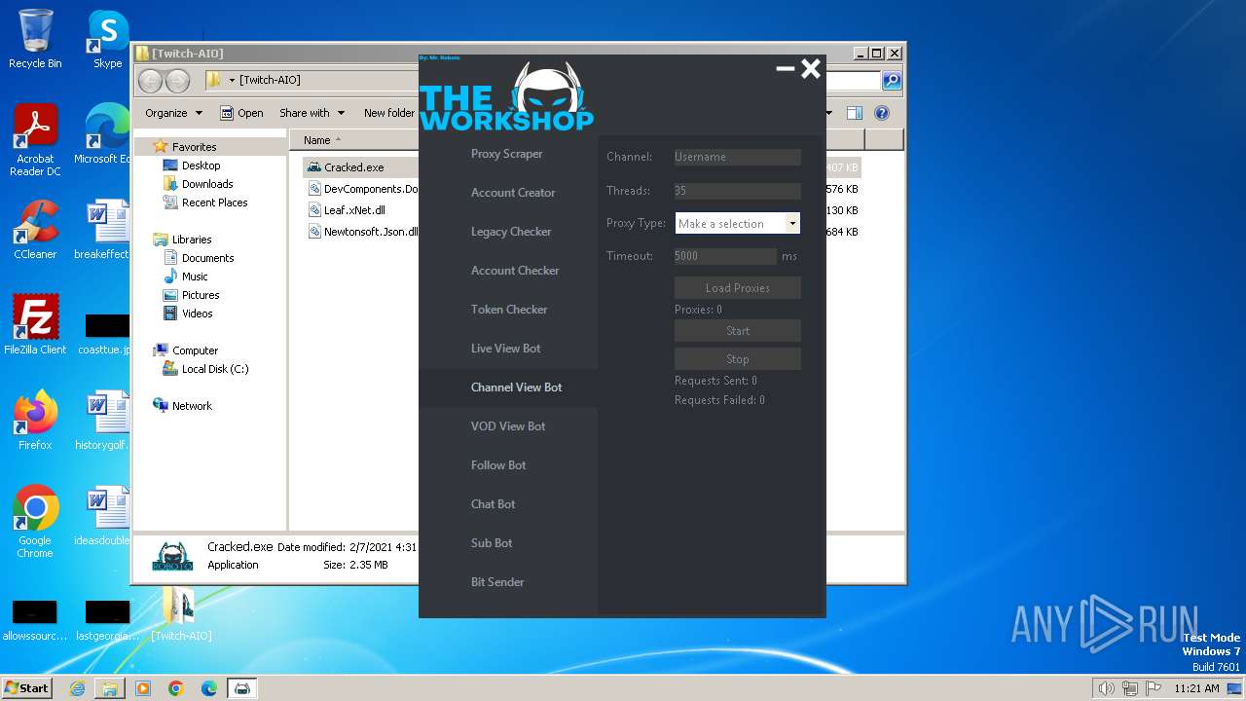Select the [Twitch-AIO] desktop folder
The image size is (1246, 701).
181,613
